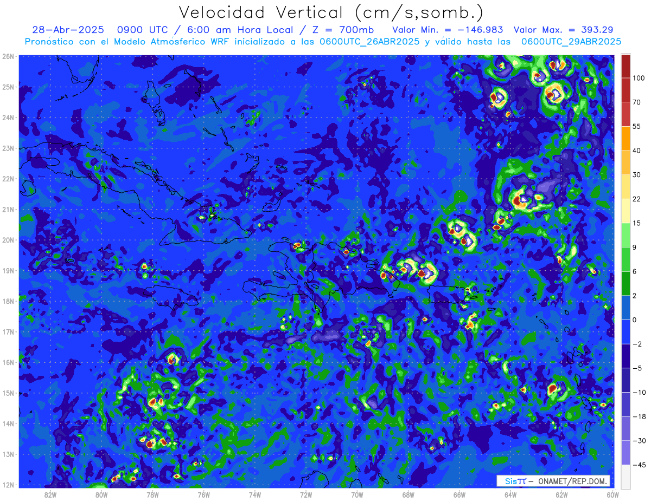This screenshot has height=502, width=651.
Task: Click the '19N' latitude label
Action: tap(8, 271)
